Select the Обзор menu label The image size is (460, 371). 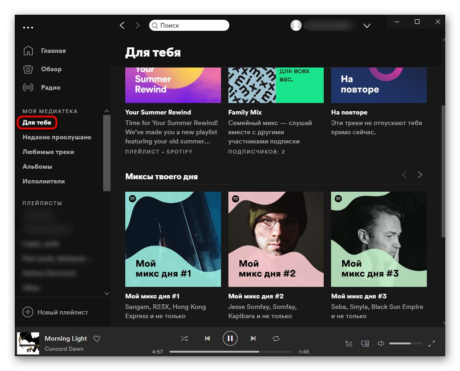pos(51,69)
